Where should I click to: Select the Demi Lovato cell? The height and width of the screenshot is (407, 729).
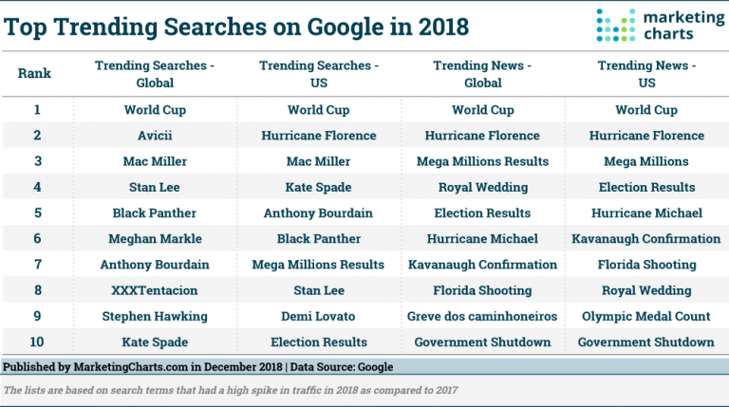point(319,317)
